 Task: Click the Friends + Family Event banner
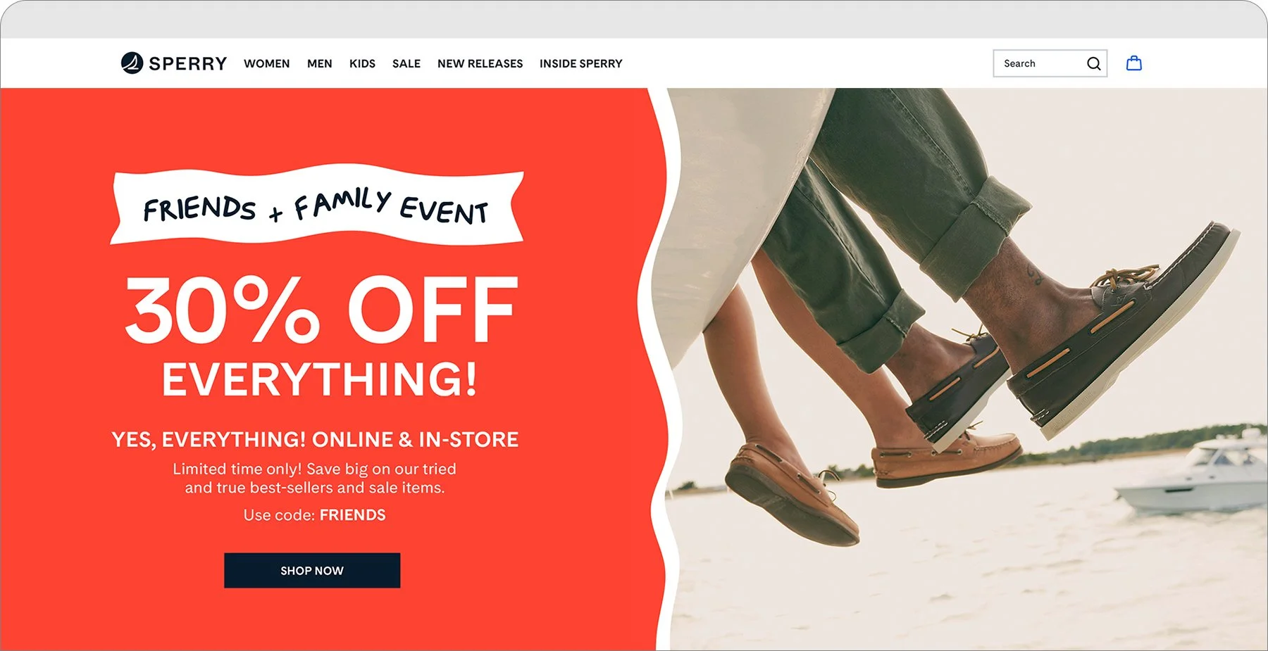click(x=316, y=205)
